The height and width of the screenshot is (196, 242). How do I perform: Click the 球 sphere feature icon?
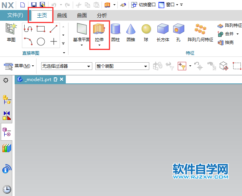point(146,30)
